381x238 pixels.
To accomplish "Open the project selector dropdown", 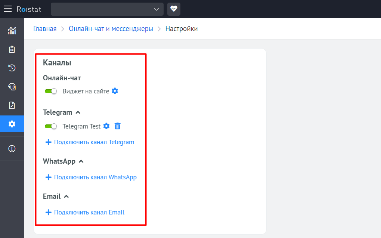I will pos(107,9).
